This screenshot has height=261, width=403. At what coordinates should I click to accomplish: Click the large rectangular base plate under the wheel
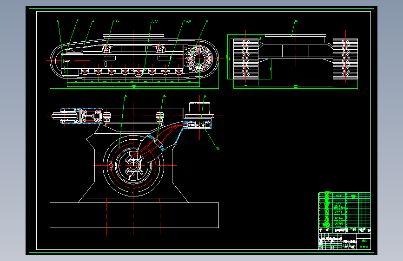(x=134, y=215)
